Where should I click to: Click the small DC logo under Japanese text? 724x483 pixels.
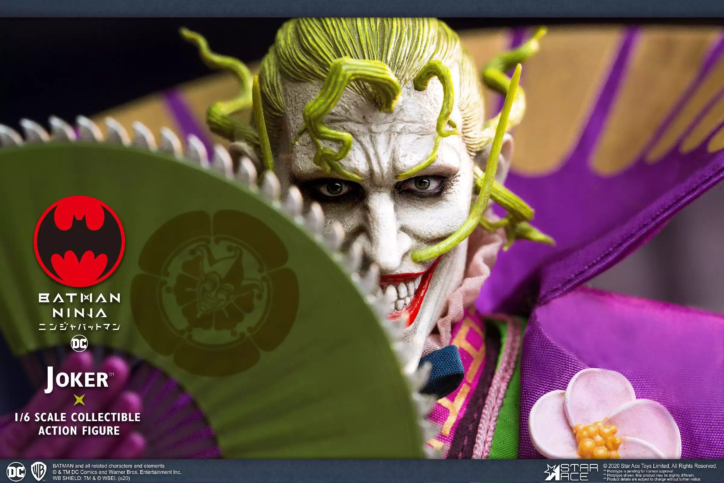coord(79,343)
